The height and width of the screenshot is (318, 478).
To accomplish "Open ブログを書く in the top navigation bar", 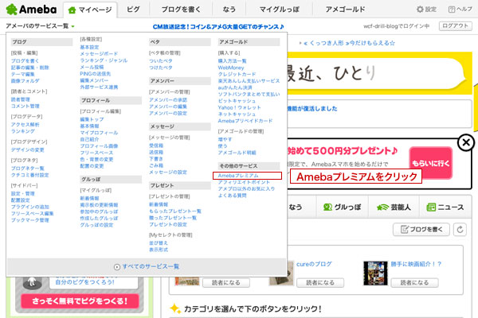I will [181, 10].
